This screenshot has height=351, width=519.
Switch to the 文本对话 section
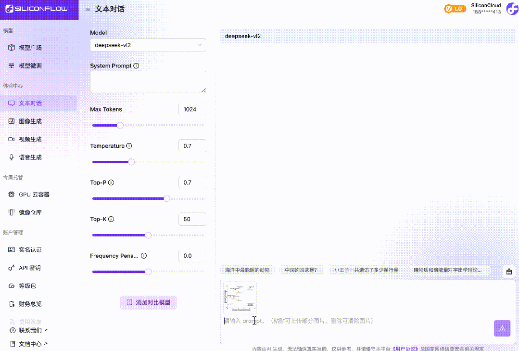(29, 103)
